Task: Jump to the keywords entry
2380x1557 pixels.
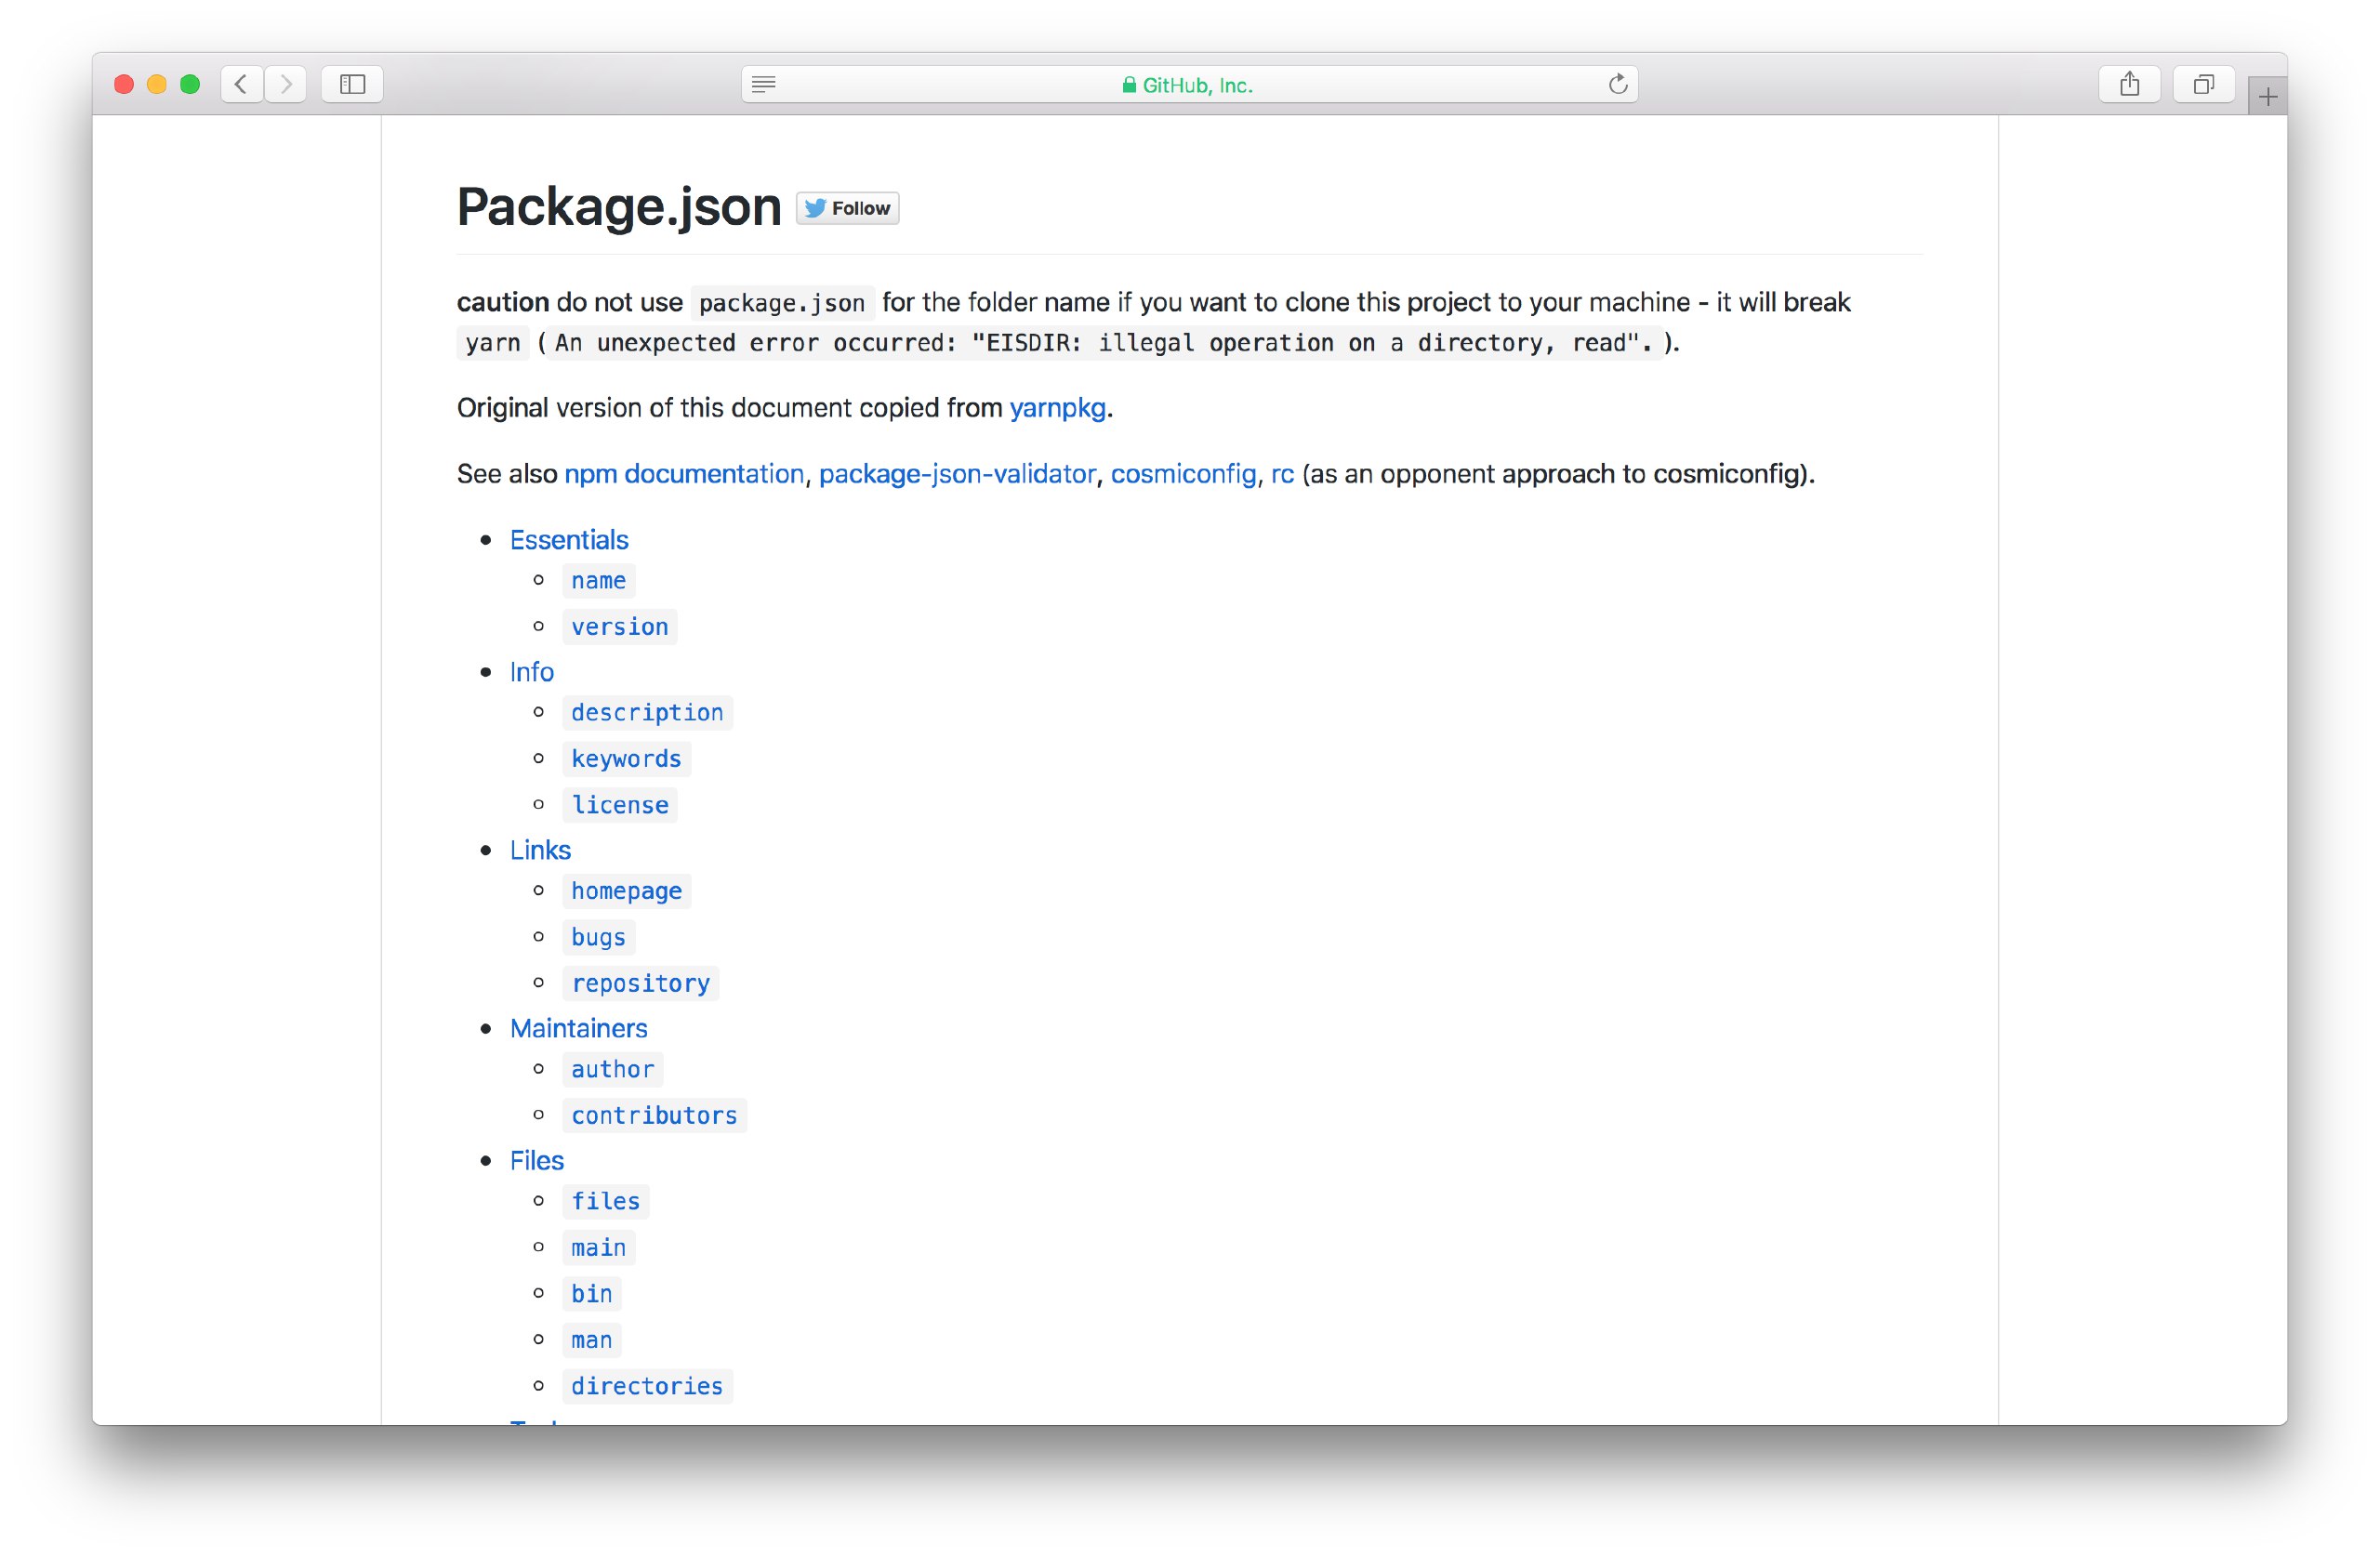Action: coord(626,759)
